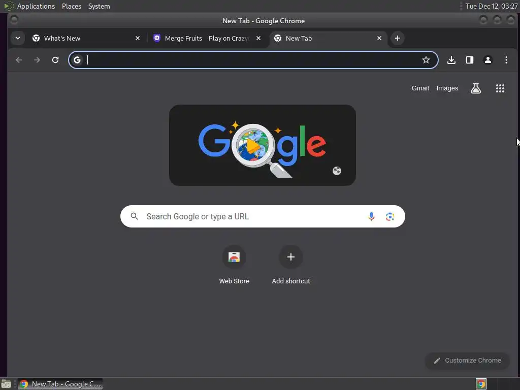The width and height of the screenshot is (520, 390).
Task: Close the New Tab tab
Action: click(379, 38)
